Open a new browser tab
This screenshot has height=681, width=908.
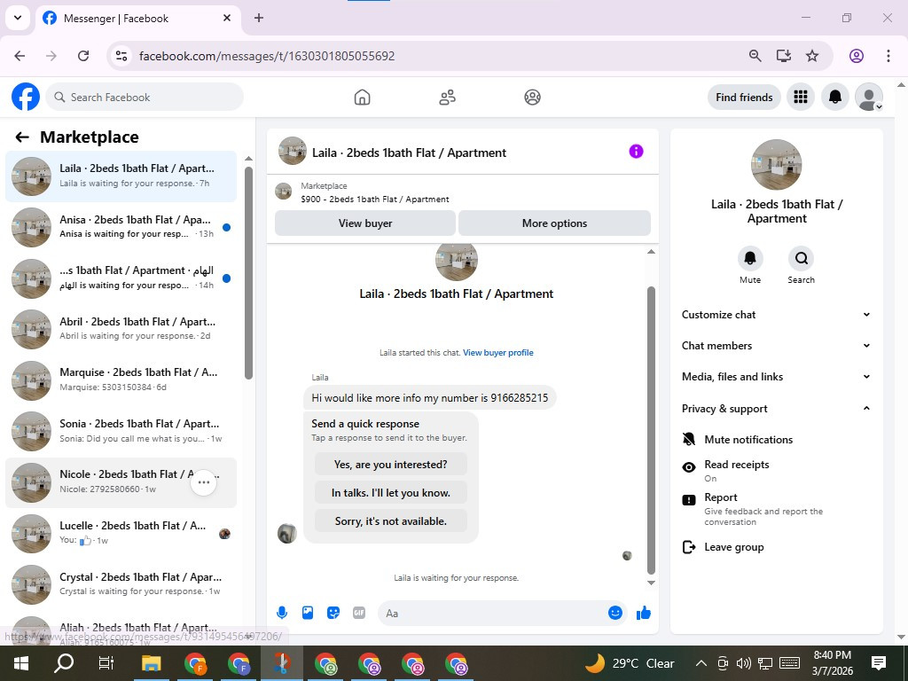[x=259, y=18]
